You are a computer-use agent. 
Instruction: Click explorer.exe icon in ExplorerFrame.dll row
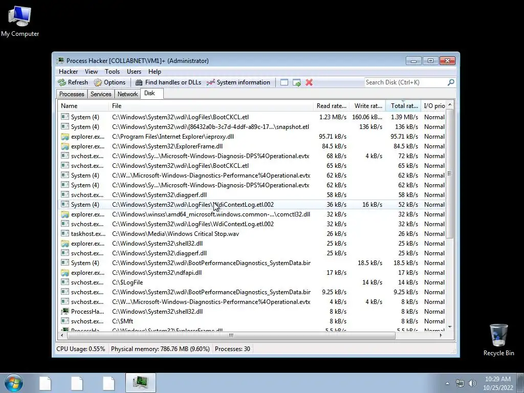65,146
